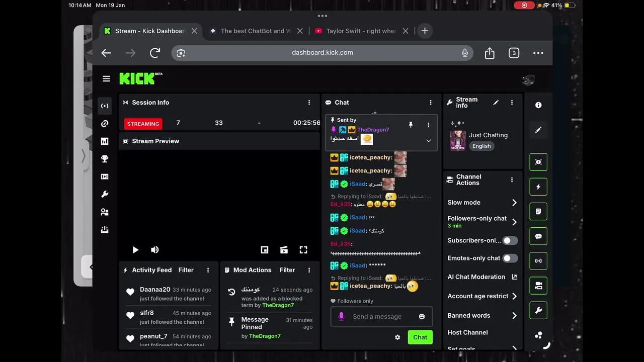The width and height of the screenshot is (644, 362).
Task: Toggle the Channel Actions widget in the right rail
Action: (x=538, y=286)
